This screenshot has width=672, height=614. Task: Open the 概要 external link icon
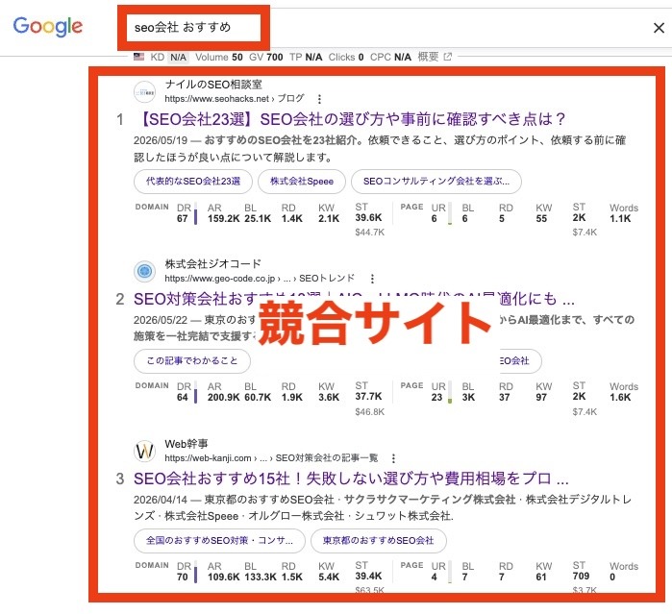[447, 57]
